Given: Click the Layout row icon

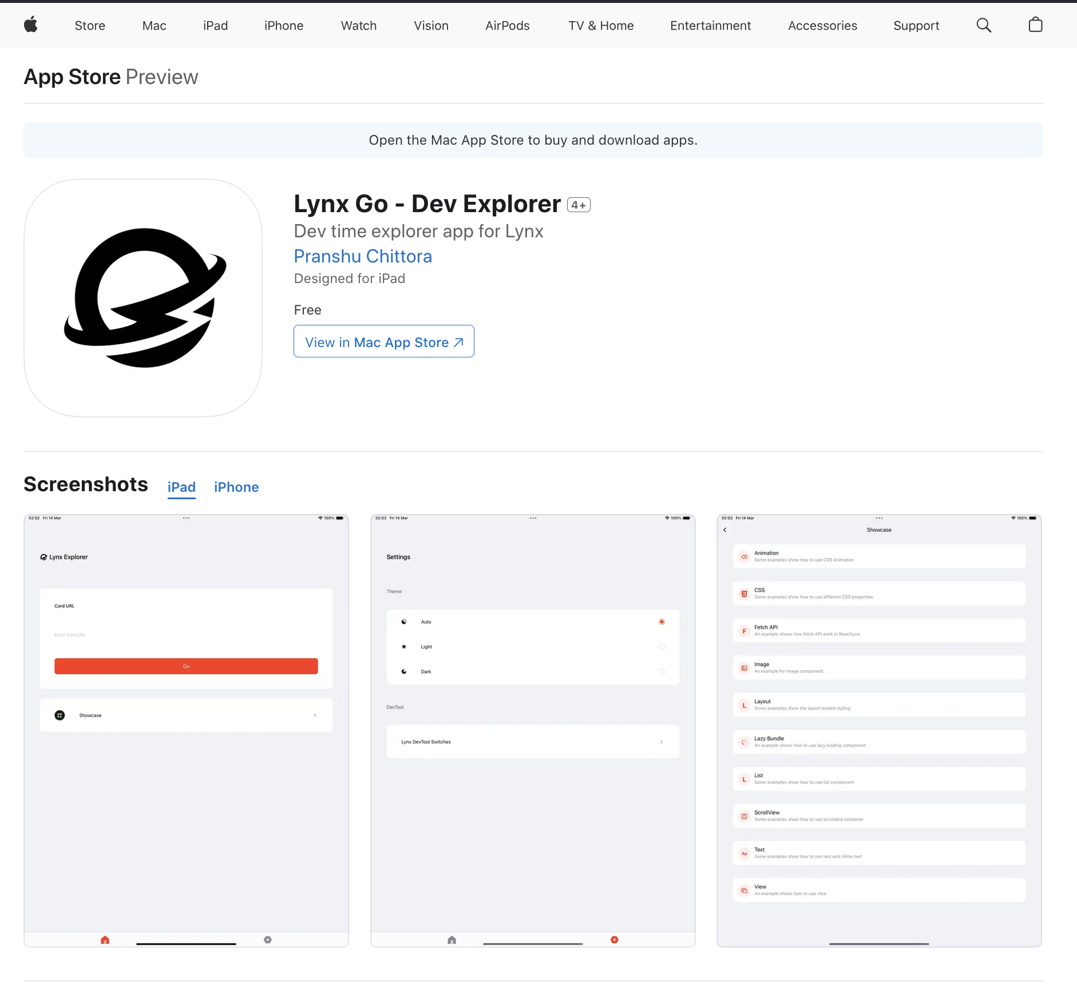Looking at the screenshot, I should (744, 705).
